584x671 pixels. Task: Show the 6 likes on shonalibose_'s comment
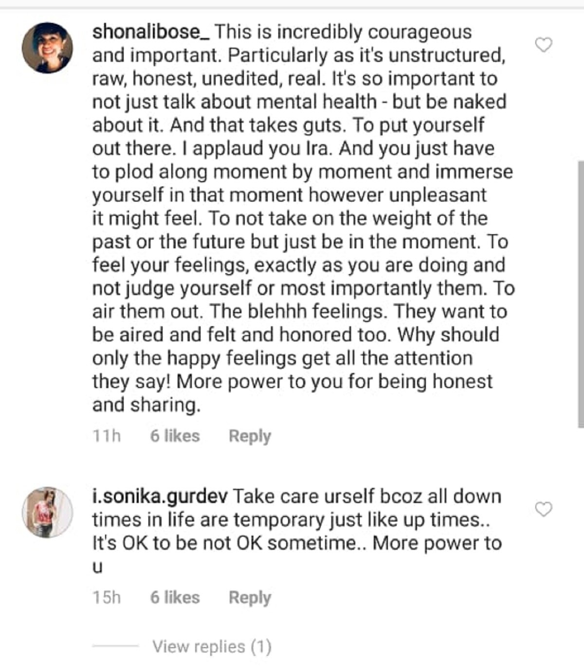[175, 436]
